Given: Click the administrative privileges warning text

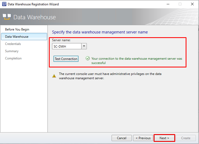Looking at the screenshot, I should 110,76.
